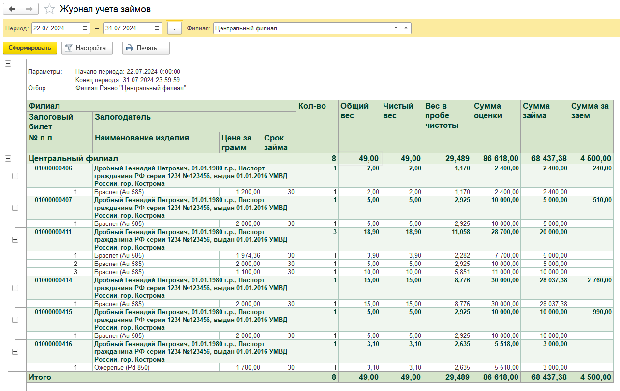The image size is (620, 391).
Task: Open calendar for period start date
Action: point(85,28)
